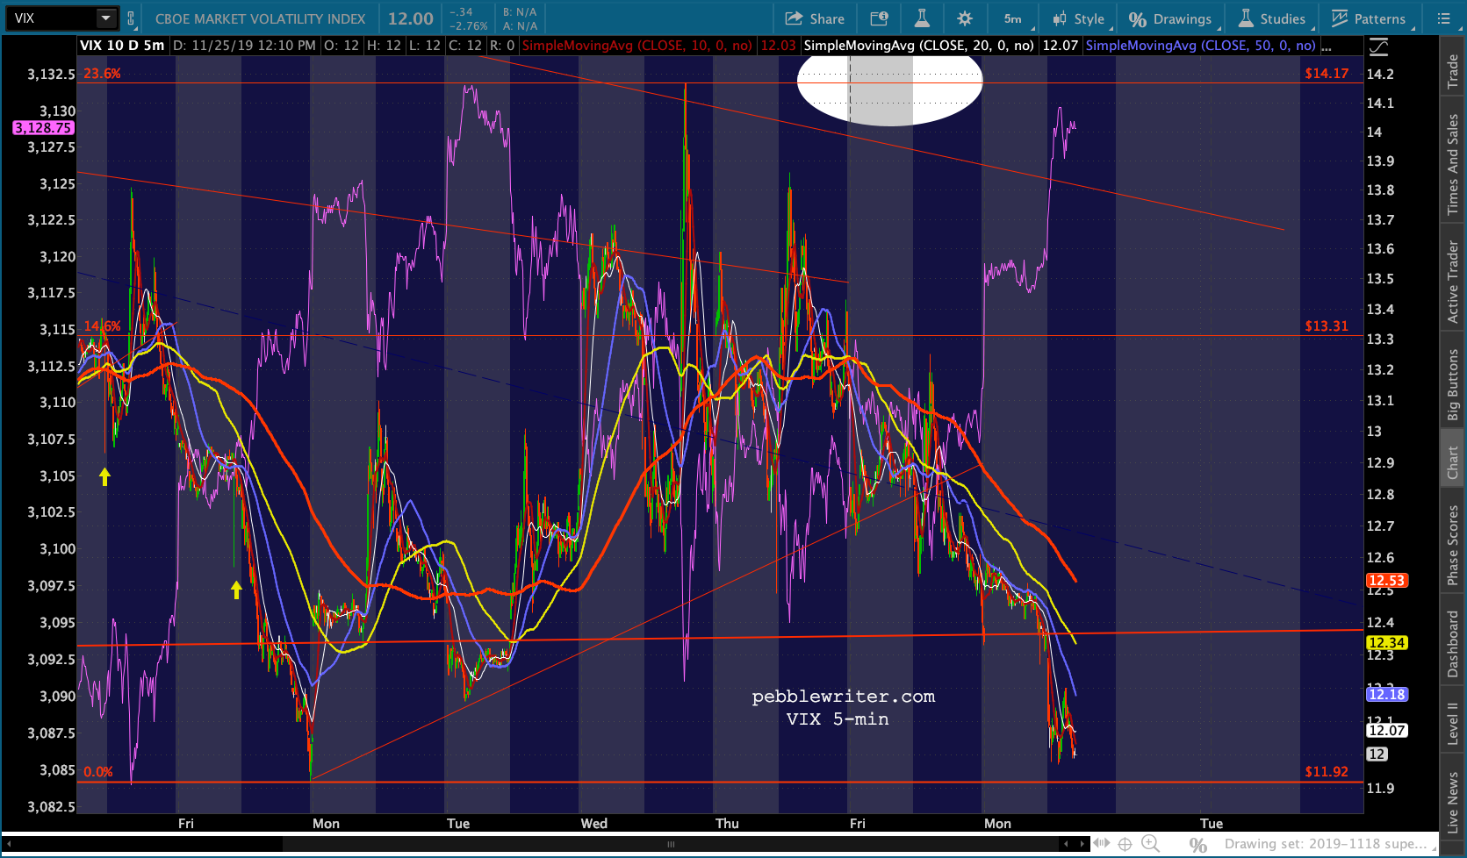Switch to the Active Trader side tab
1467x858 pixels.
(1453, 282)
